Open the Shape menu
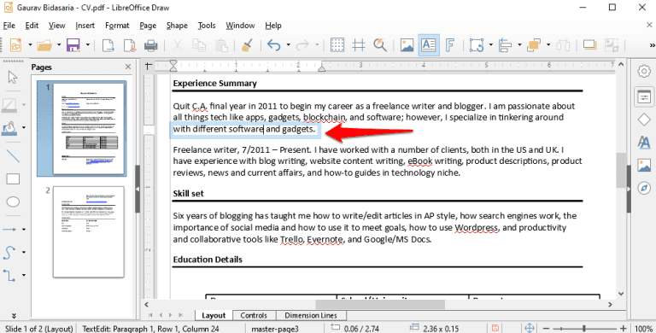The image size is (656, 333). click(x=177, y=26)
